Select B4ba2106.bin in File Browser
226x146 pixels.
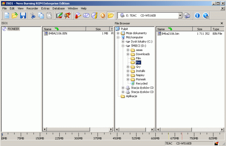click(170, 33)
